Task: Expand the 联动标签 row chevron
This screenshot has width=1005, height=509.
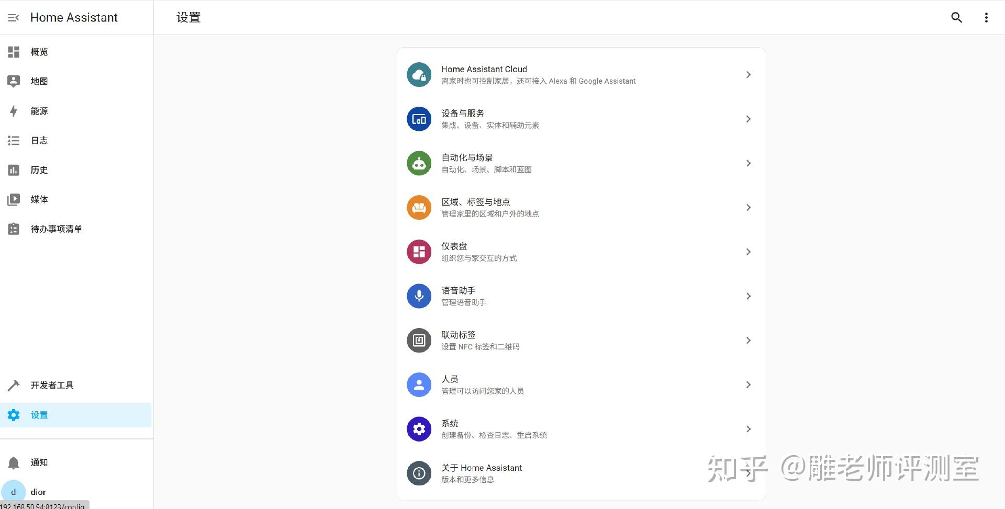Action: pyautogui.click(x=749, y=341)
